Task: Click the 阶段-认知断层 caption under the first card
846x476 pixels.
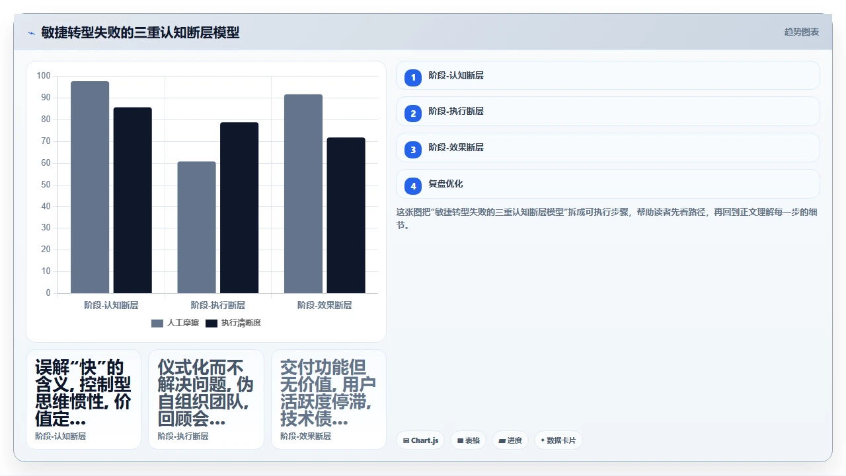Action: (60, 436)
